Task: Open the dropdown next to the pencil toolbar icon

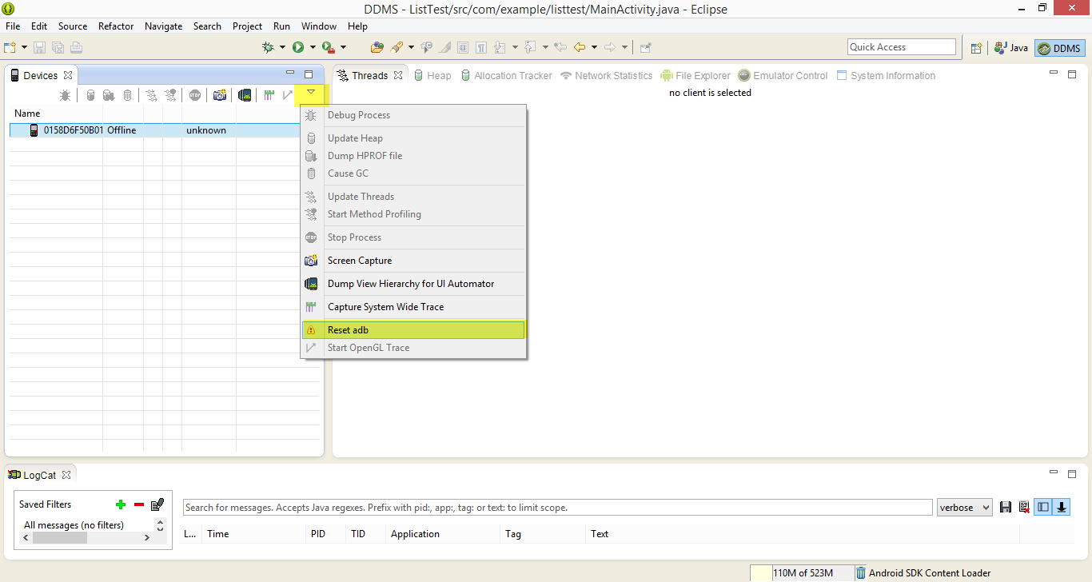Action: tap(411, 47)
